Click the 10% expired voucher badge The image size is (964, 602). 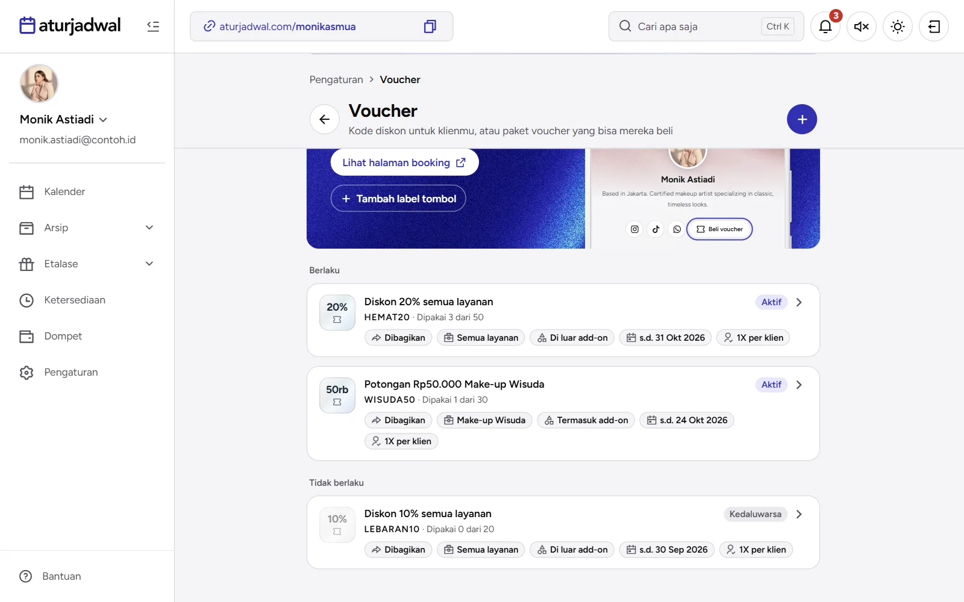pyautogui.click(x=337, y=524)
